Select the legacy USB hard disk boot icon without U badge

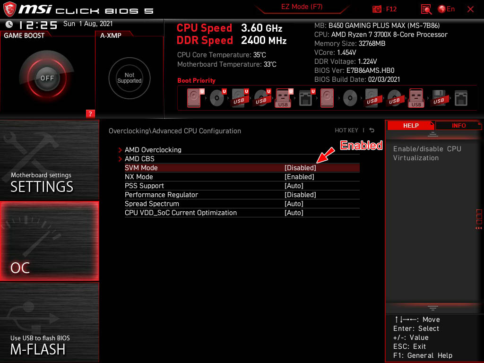pyautogui.click(x=372, y=98)
